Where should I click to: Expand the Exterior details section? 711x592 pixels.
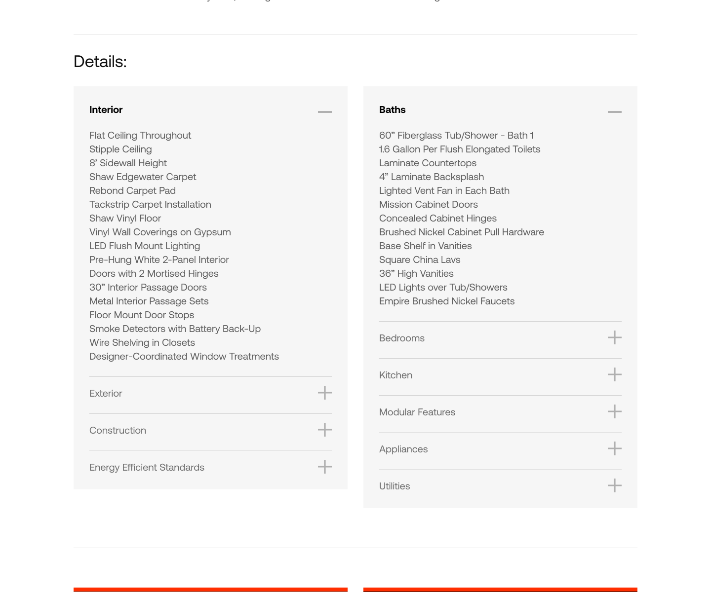coord(106,393)
